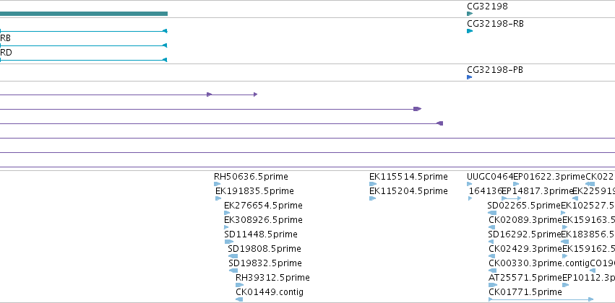Click the EK276654.5prime arrow glyph

point(227,213)
